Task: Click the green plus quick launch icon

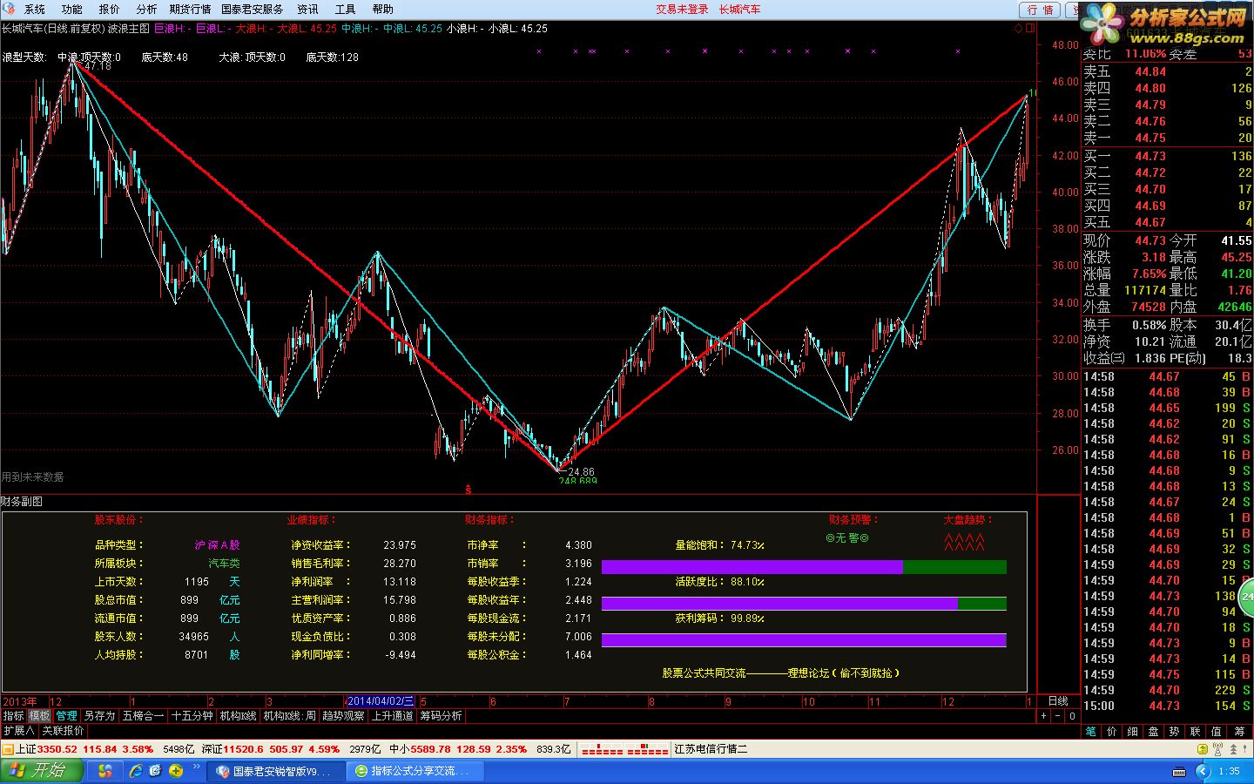Action: point(176,771)
